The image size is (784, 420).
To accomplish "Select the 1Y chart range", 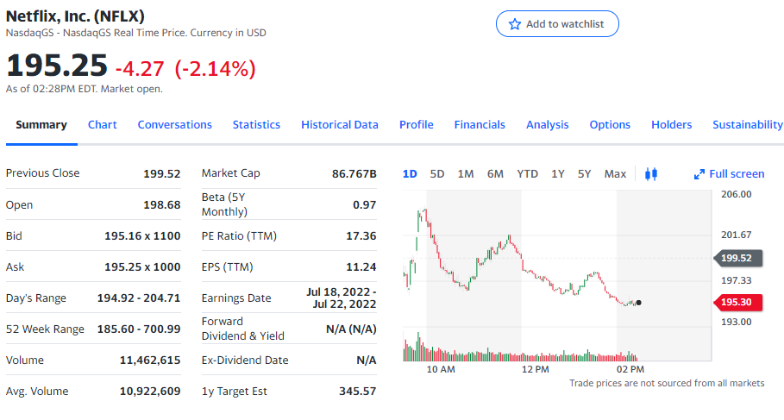I will [x=558, y=174].
